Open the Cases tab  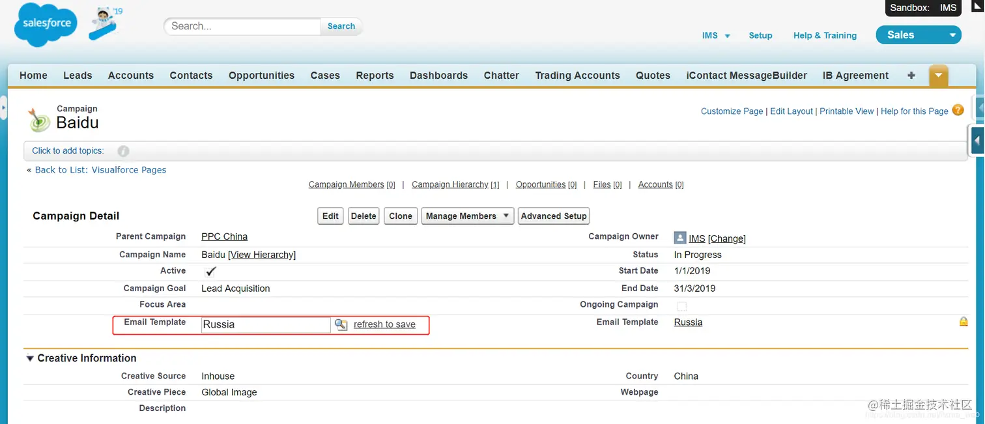[325, 76]
